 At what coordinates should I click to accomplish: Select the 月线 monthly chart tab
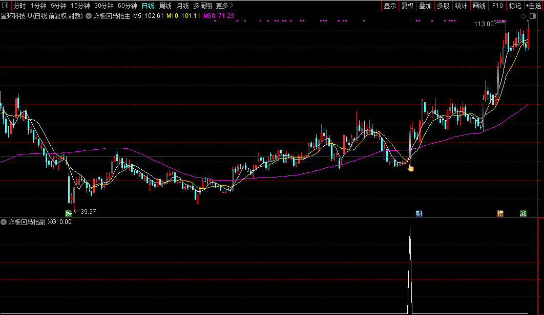point(182,6)
